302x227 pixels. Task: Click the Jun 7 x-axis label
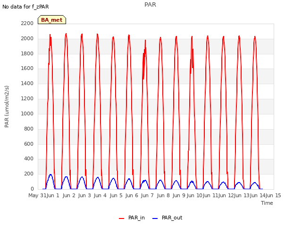(147, 195)
